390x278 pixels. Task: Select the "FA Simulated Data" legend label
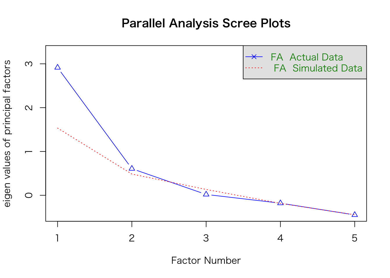[318, 68]
